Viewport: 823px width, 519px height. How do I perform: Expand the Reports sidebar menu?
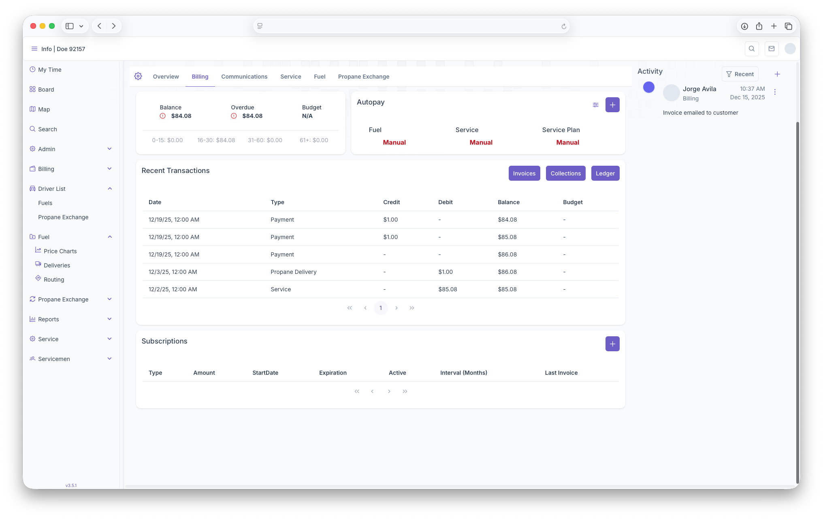109,319
